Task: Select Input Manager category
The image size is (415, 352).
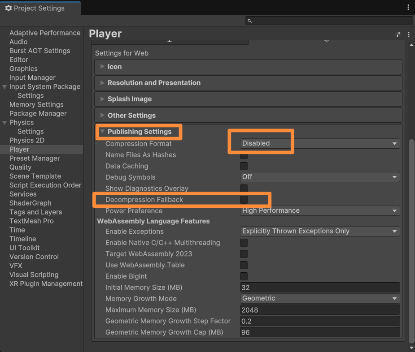Action: [33, 77]
